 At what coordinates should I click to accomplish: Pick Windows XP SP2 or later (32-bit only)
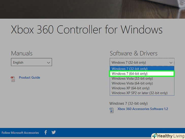[142, 93]
